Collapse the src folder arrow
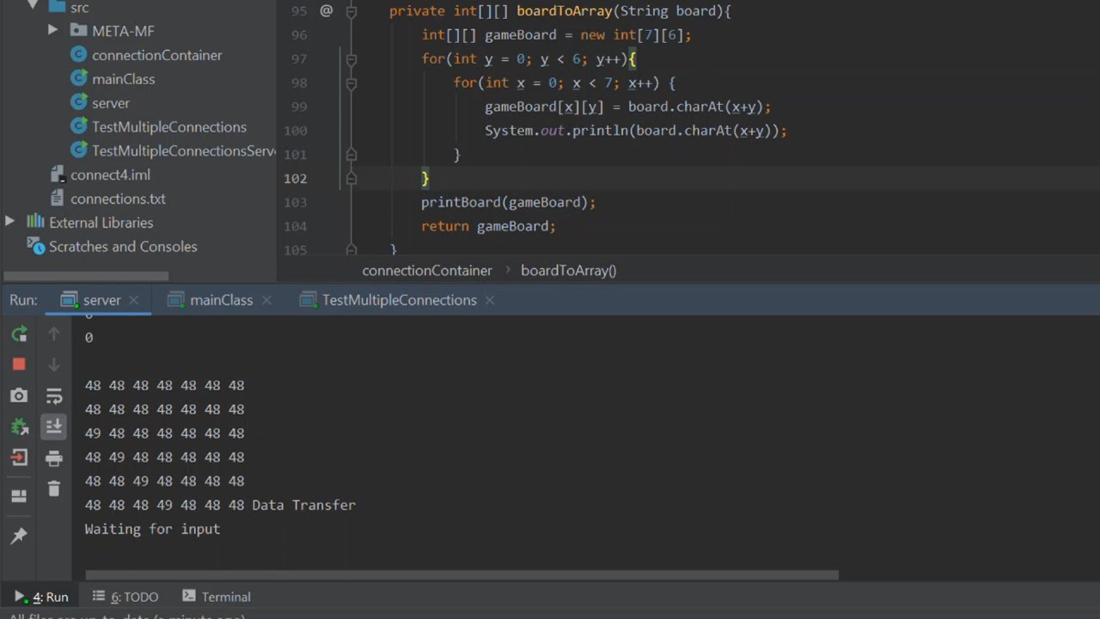The height and width of the screenshot is (619, 1100). coord(33,5)
